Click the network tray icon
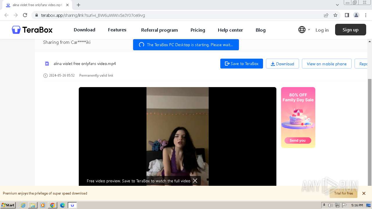The height and width of the screenshot is (209, 372). coord(337,205)
